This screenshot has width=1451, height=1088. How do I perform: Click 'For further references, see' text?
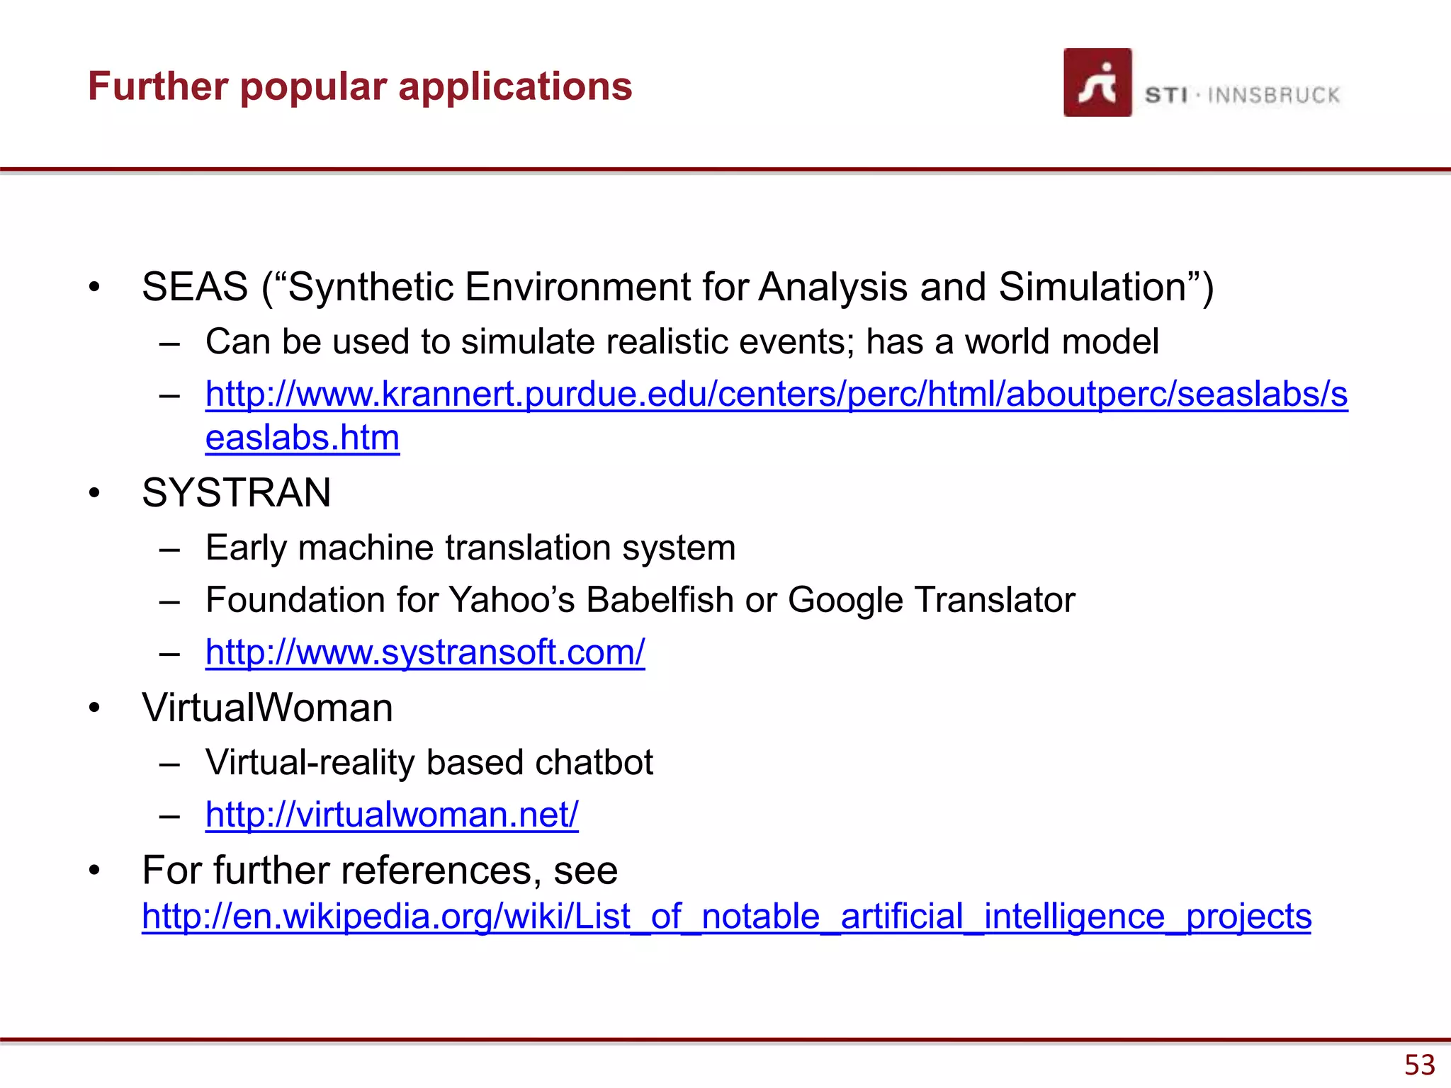coord(380,870)
